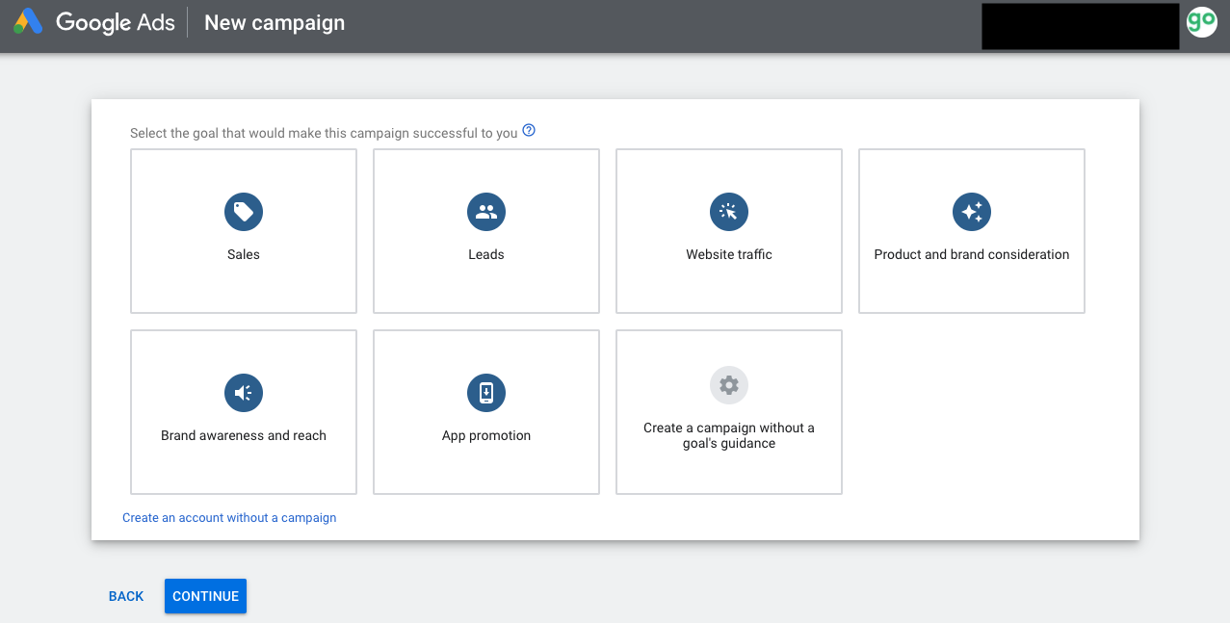This screenshot has width=1230, height=623.
Task: Click the Sales tag icon
Action: [x=244, y=212]
